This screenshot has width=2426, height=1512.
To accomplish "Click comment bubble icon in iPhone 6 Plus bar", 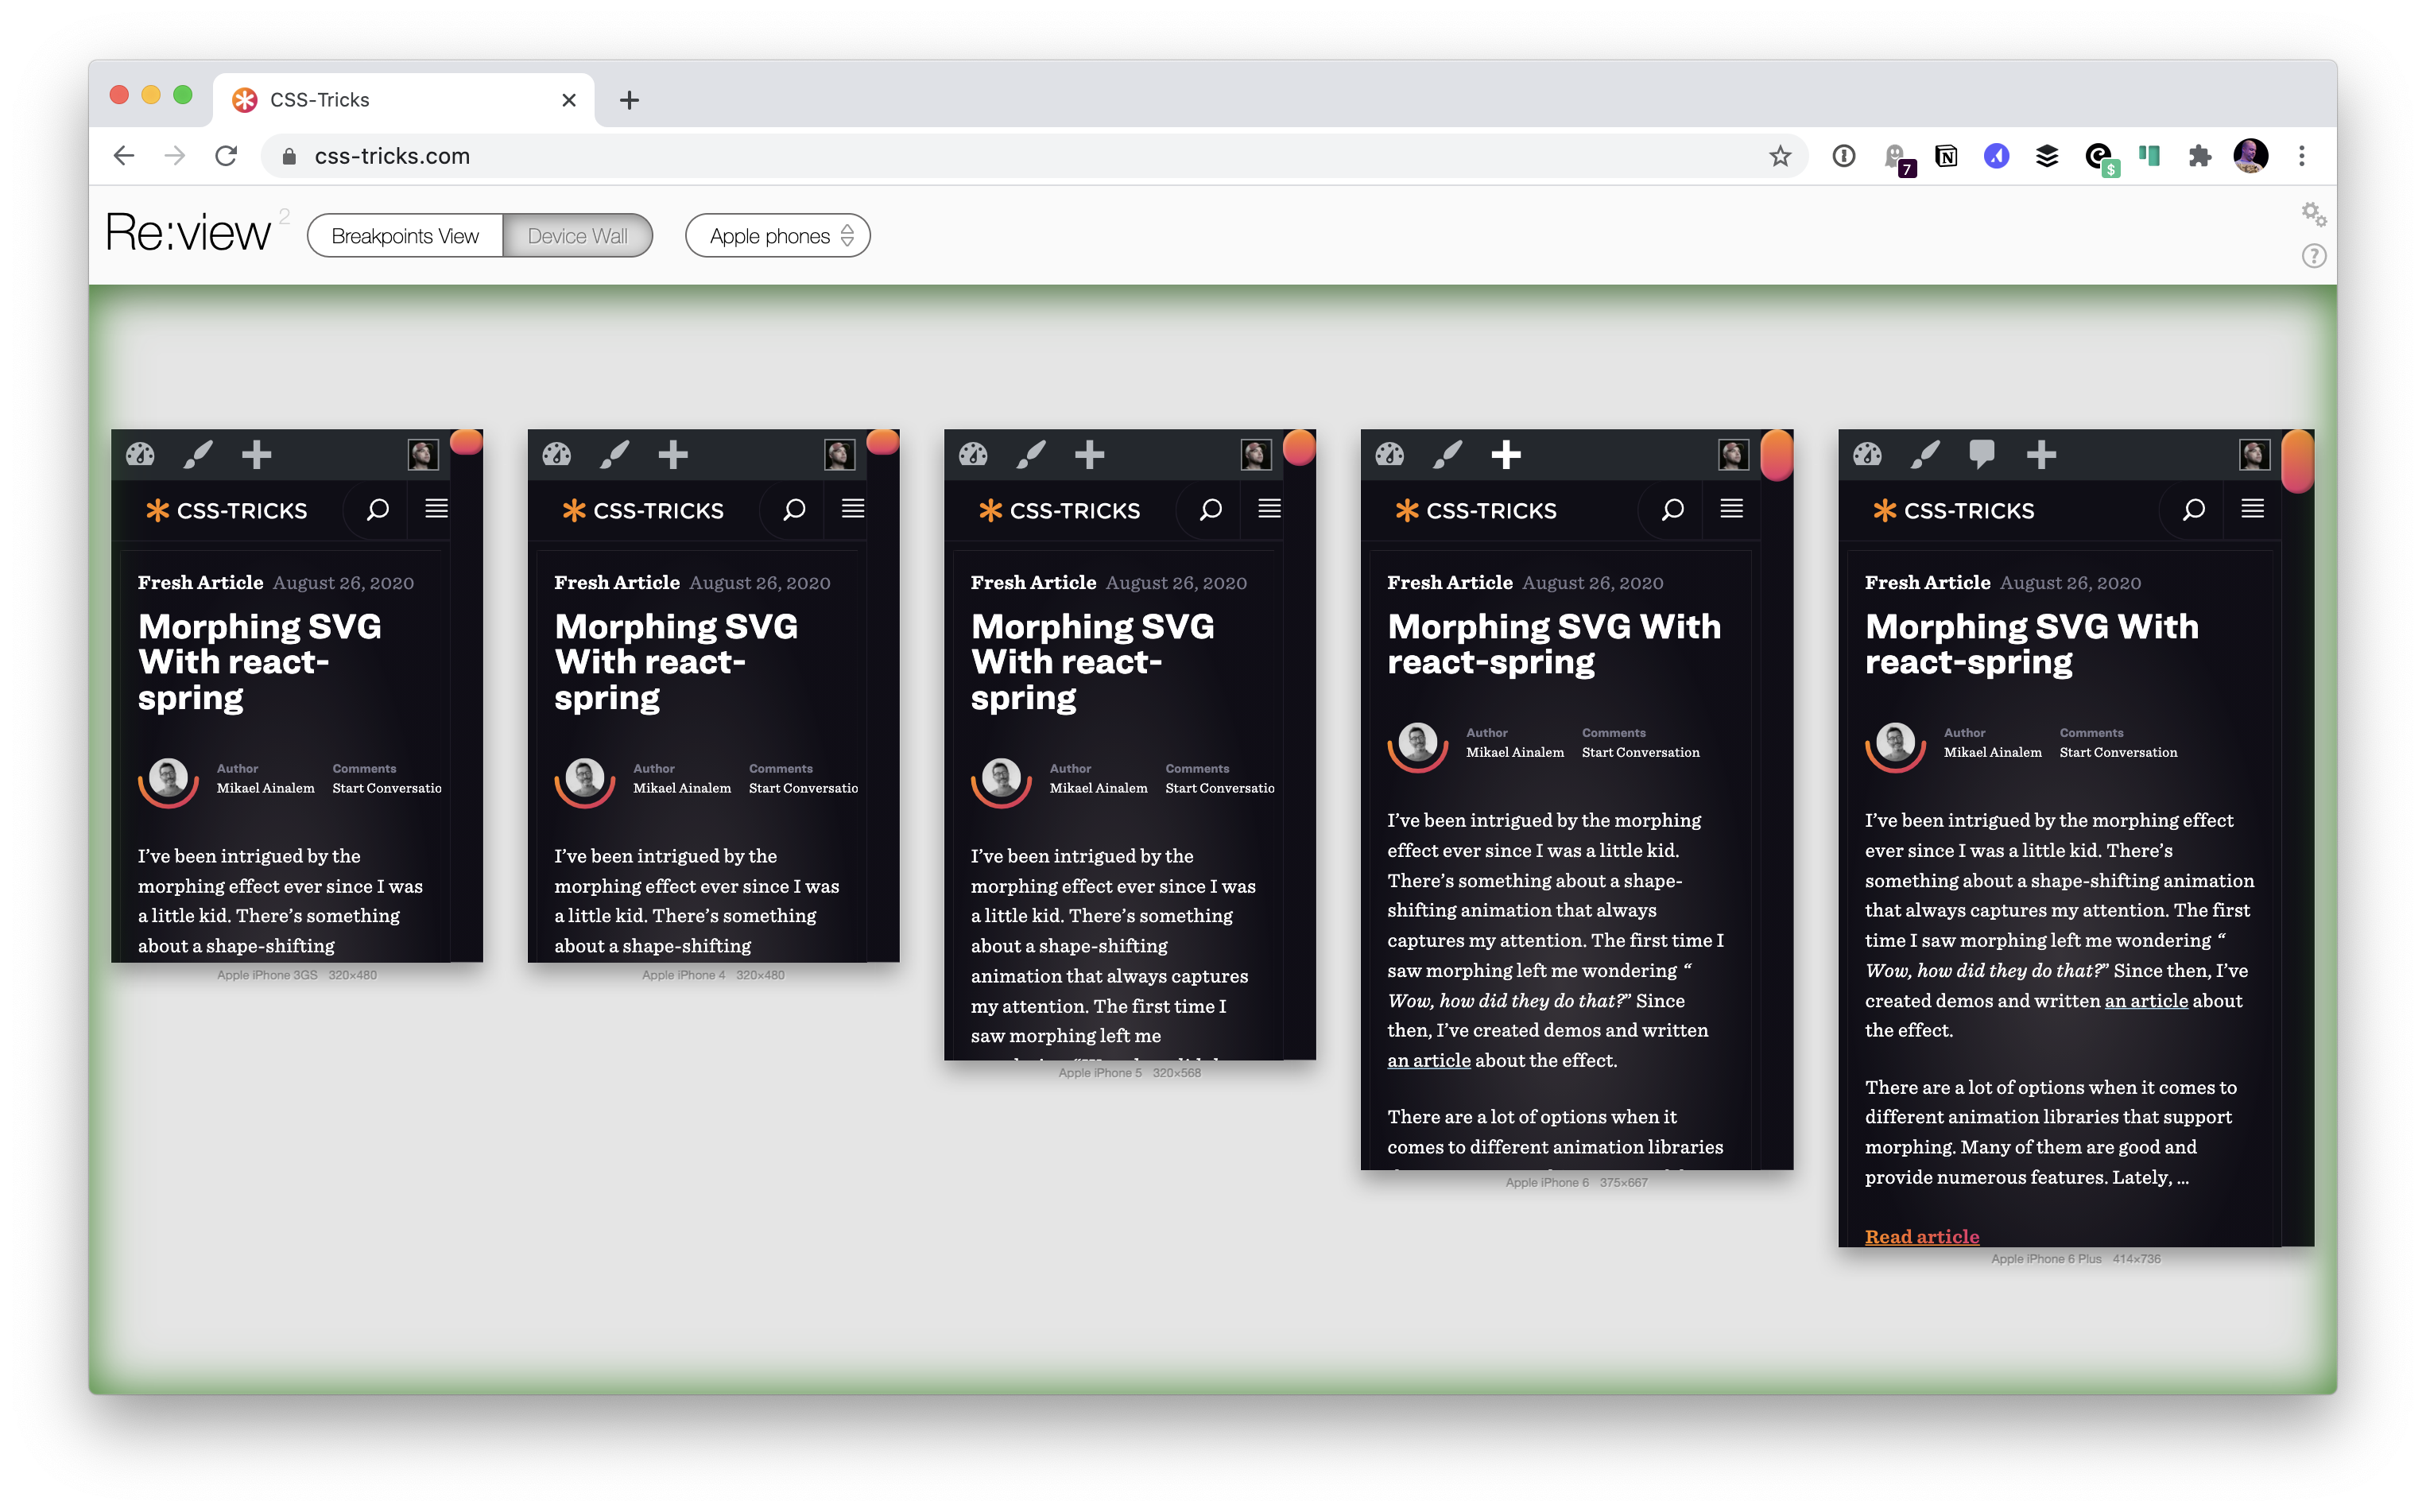I will pos(1981,454).
